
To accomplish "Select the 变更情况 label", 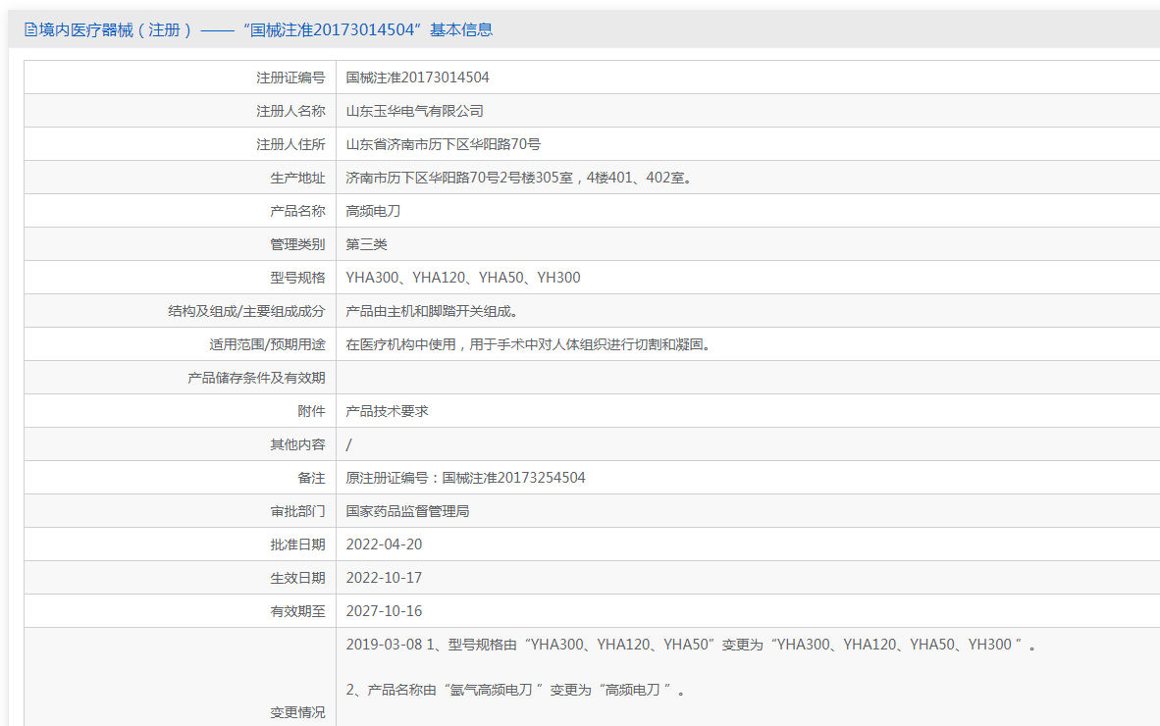I will coord(297,712).
